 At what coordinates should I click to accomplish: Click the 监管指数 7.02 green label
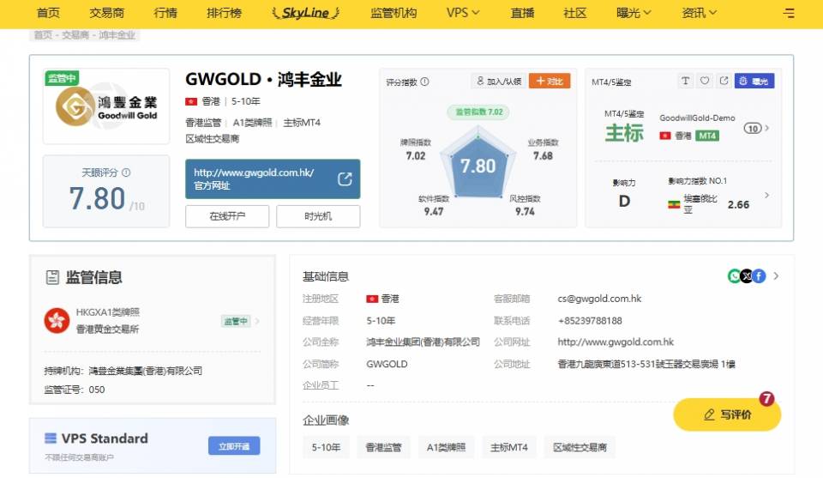[x=478, y=112]
